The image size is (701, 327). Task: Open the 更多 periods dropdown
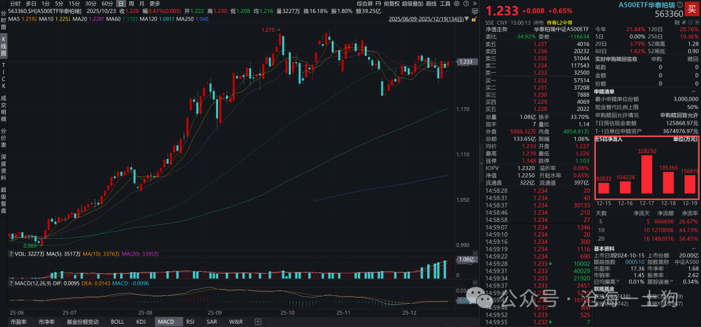pos(154,3)
